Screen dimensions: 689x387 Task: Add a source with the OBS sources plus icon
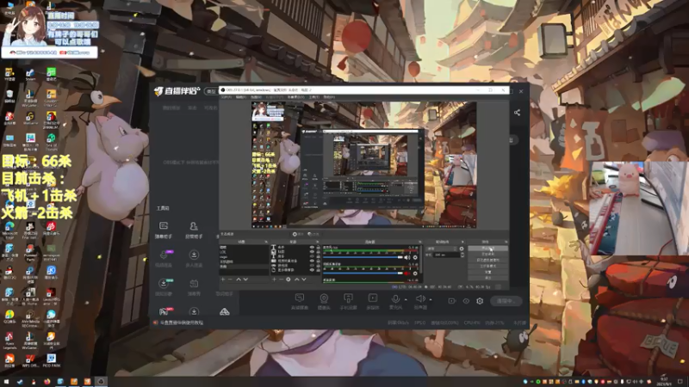(x=274, y=279)
